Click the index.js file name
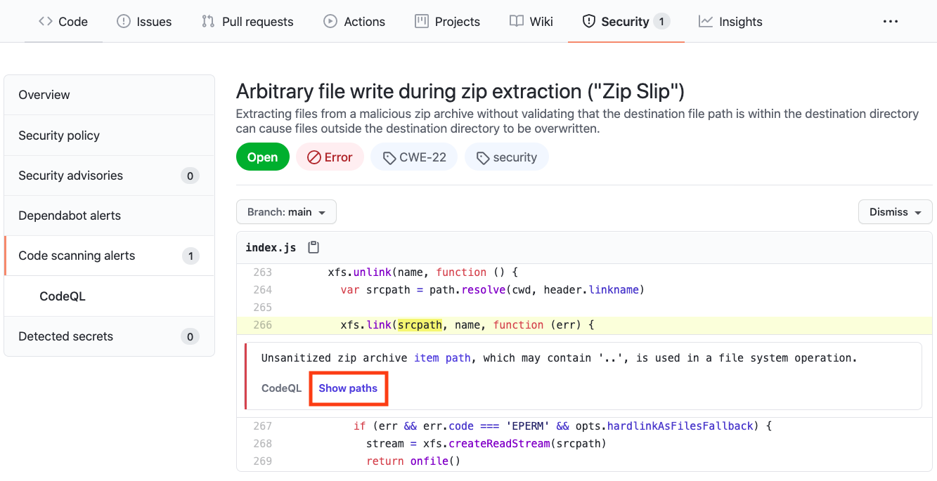The height and width of the screenshot is (481, 937). tap(271, 248)
